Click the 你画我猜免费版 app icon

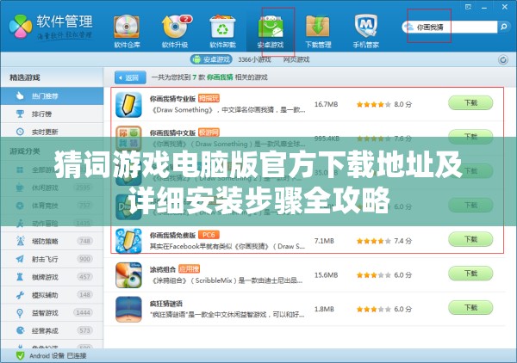pos(128,241)
